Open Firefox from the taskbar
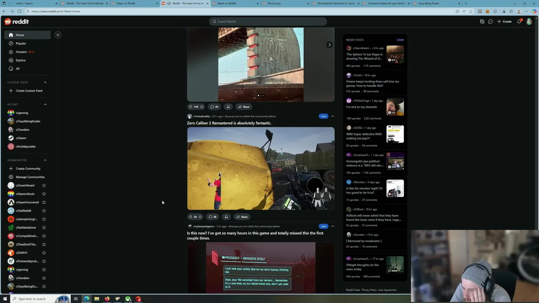The image size is (539, 303). (107, 299)
